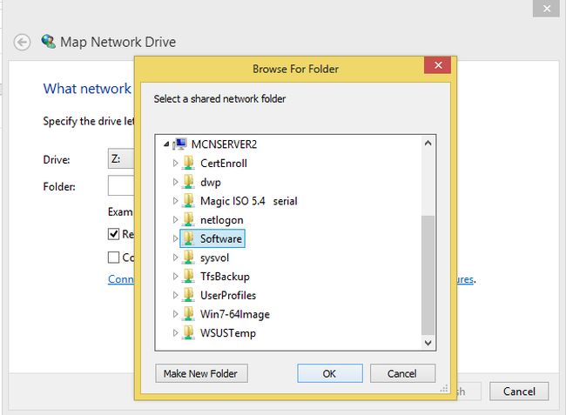This screenshot has width=566, height=415.
Task: Click the Magic ISO 5.4 folder icon
Action: point(188,200)
